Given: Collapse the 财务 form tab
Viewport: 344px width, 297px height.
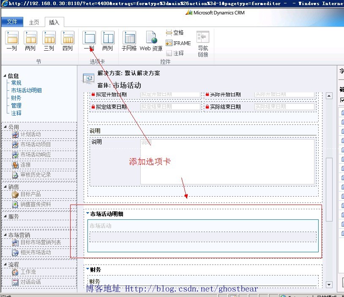Looking at the screenshot, I should 88,269.
